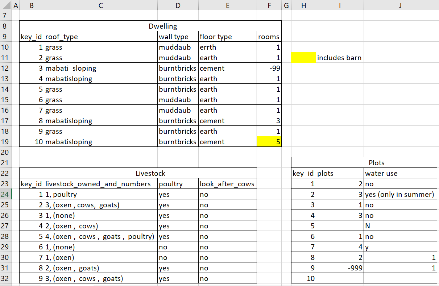The image size is (439, 286).
Task: Select the yellow legend cell beside 'includes barn'
Action: pyautogui.click(x=303, y=58)
